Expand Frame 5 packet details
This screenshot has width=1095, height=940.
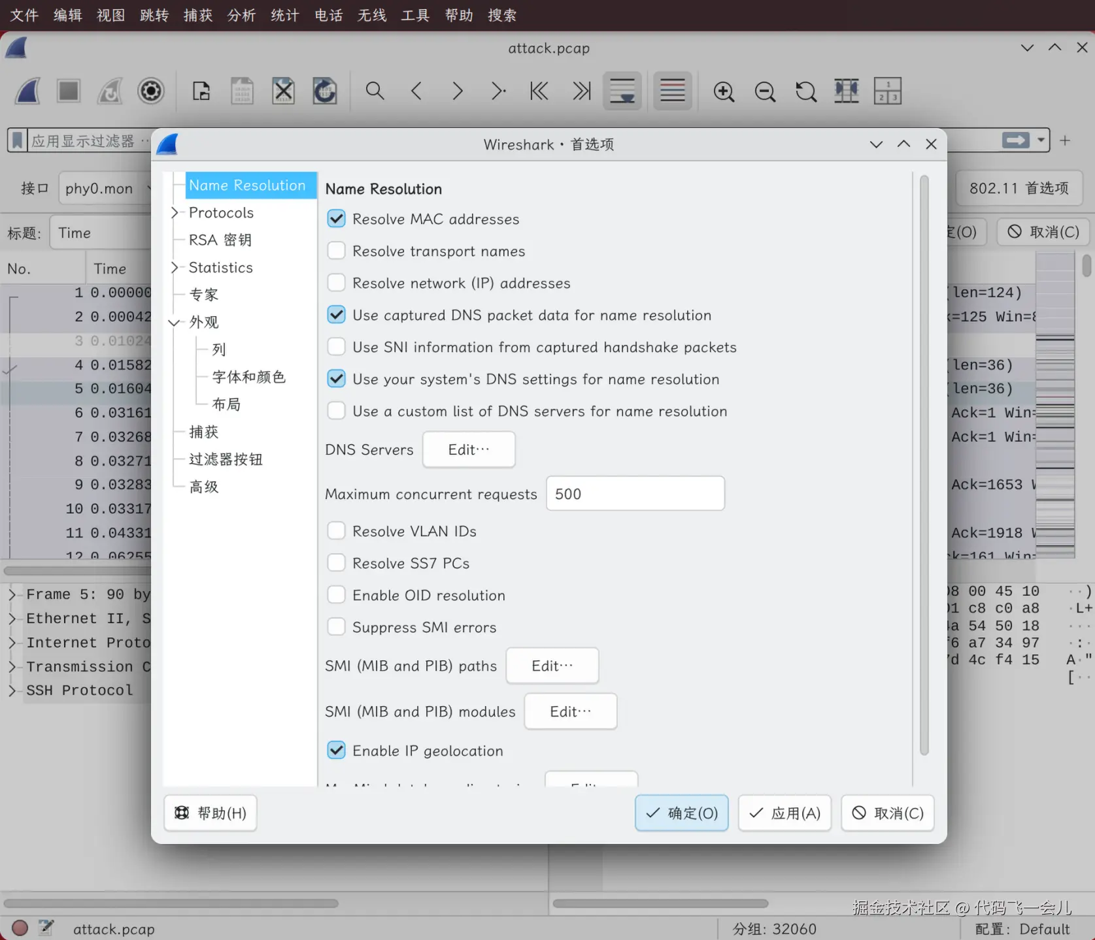[12, 594]
